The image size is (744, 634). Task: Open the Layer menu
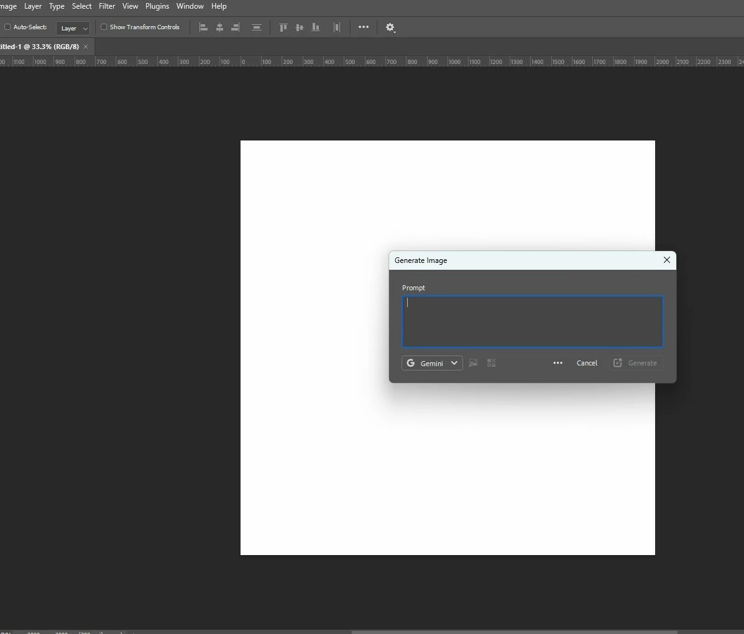33,6
